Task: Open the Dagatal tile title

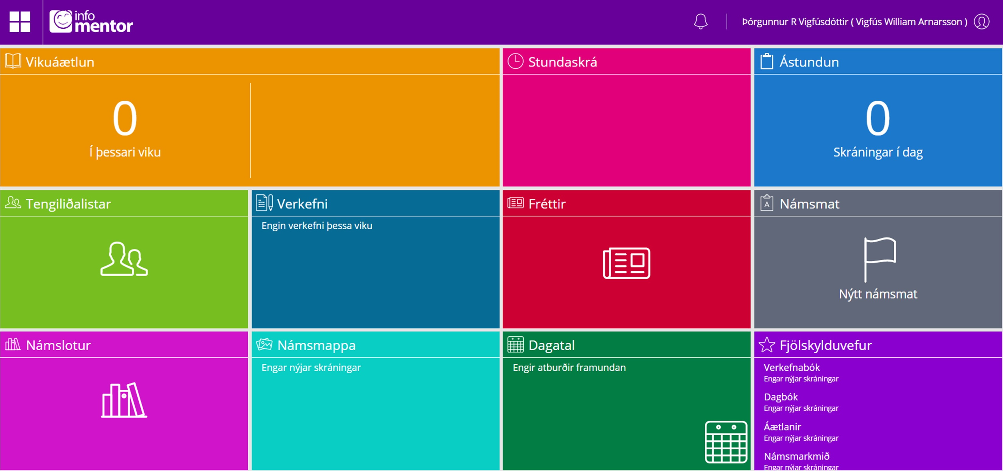Action: (x=552, y=345)
